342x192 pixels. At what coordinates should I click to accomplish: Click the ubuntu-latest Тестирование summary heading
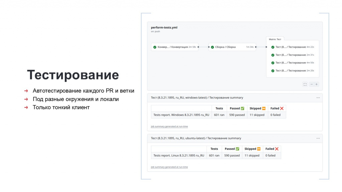196,138
